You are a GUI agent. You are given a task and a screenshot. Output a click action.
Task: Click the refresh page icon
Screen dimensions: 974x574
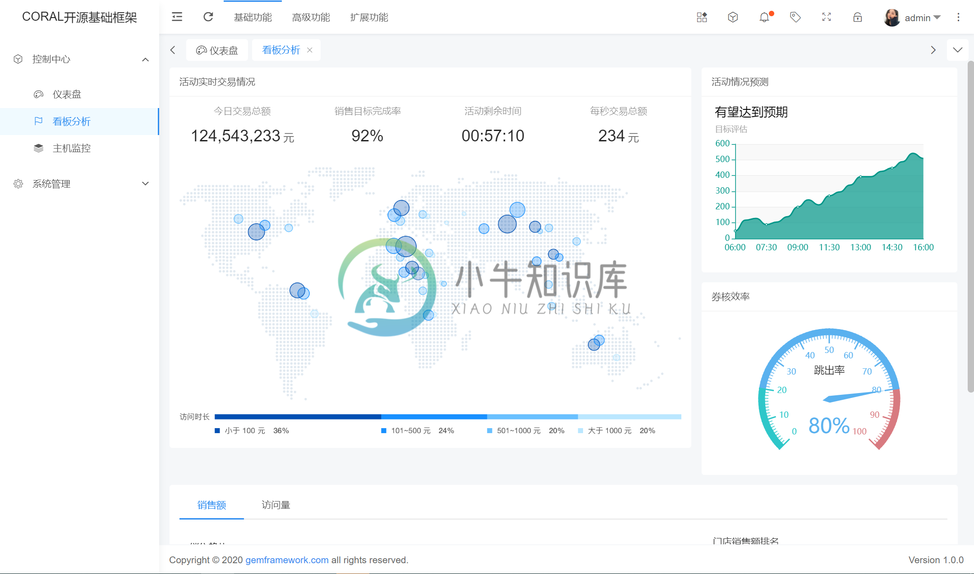pos(208,17)
